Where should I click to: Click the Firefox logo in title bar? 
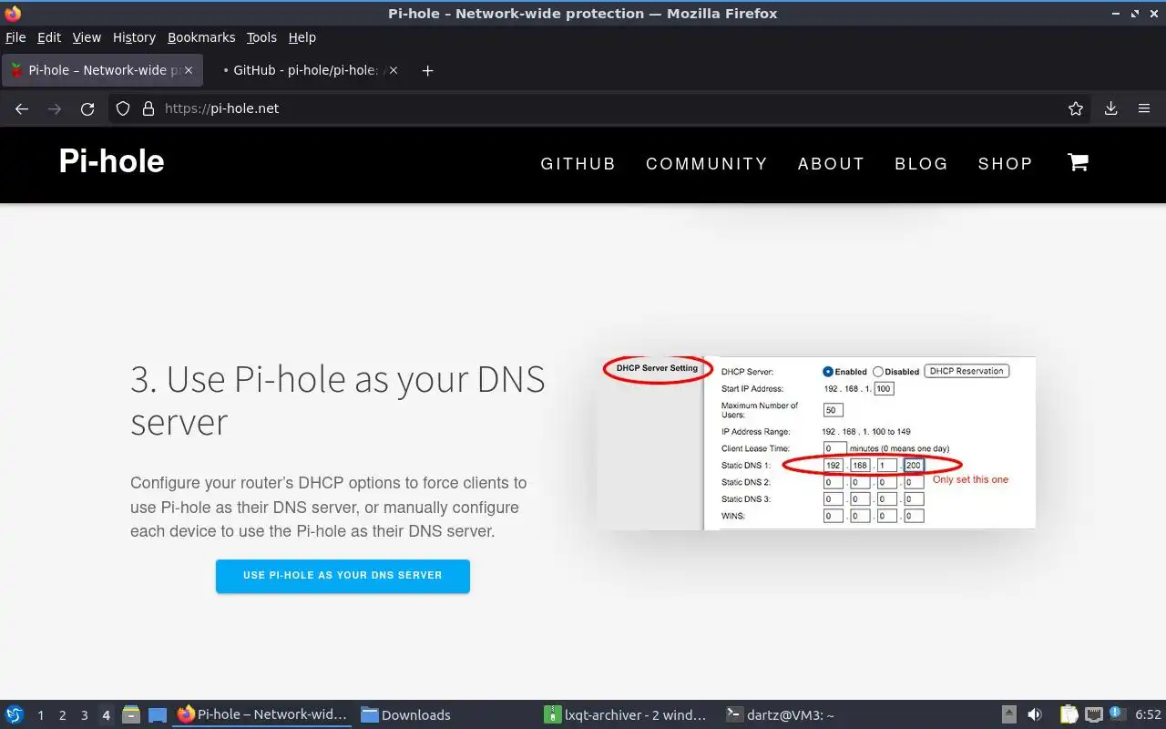click(13, 13)
